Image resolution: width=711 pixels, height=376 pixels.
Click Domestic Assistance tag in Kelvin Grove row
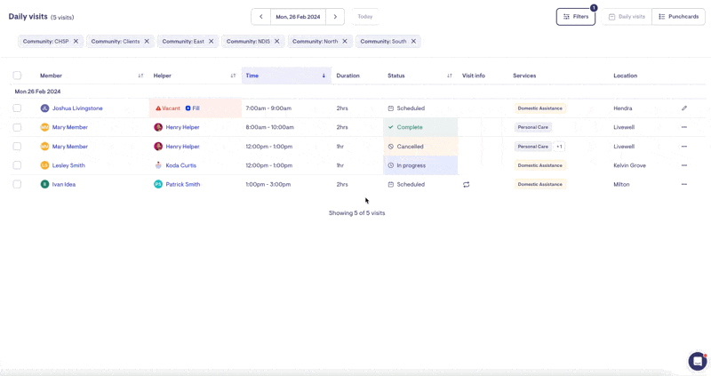tap(539, 165)
